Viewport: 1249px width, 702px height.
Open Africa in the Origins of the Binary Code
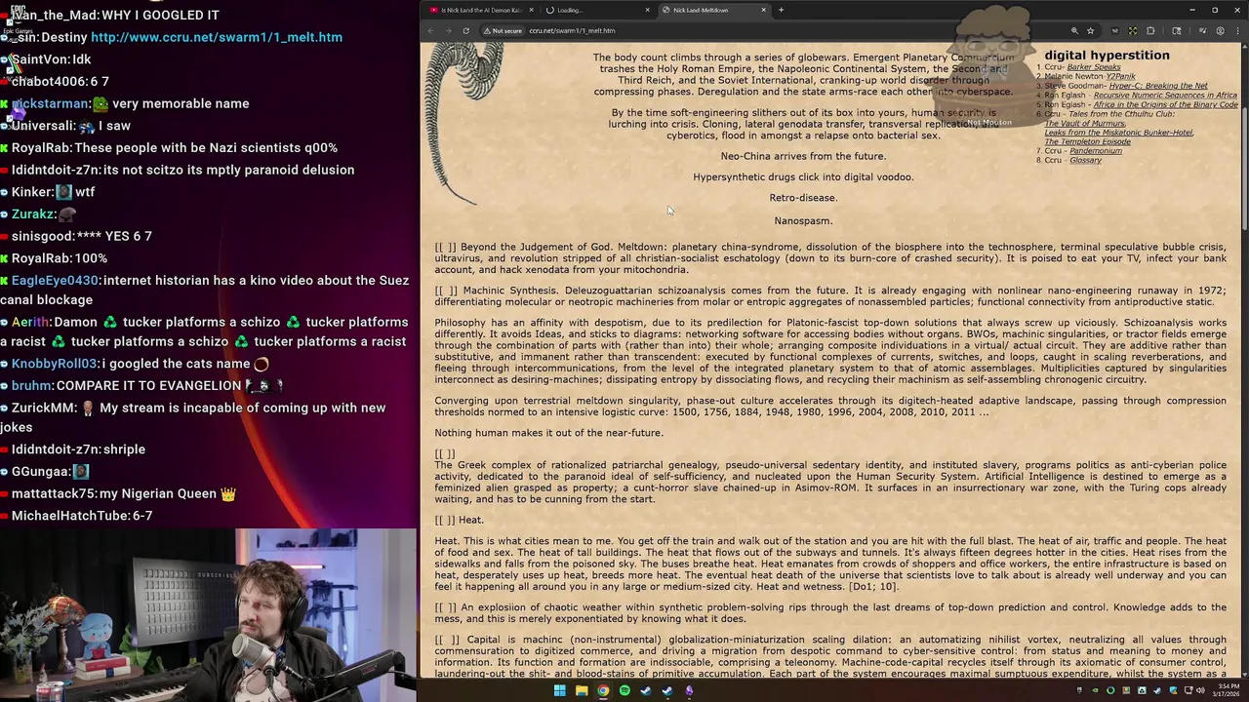pyautogui.click(x=1165, y=104)
